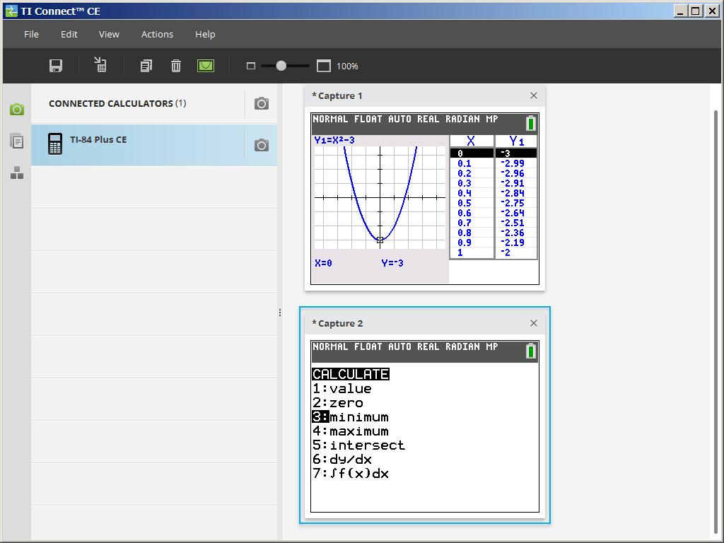Viewport: 724px width, 543px height.
Task: Click '3:minimum' in Capture 2
Action: 351,417
